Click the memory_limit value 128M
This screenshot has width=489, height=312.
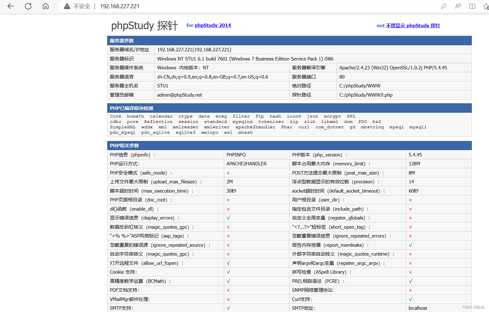(414, 164)
